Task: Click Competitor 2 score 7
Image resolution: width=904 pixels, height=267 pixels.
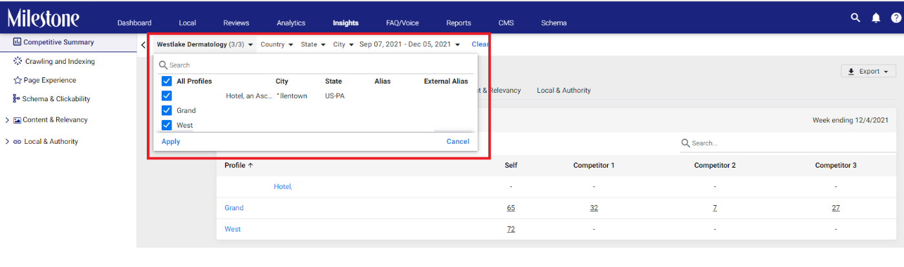Action: coord(715,208)
